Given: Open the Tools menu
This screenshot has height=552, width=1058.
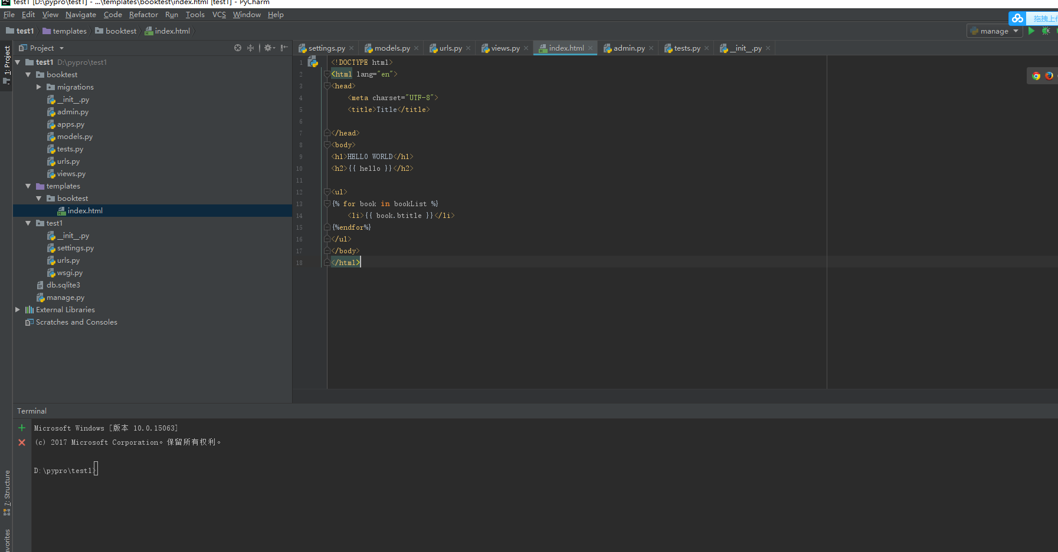Looking at the screenshot, I should click(195, 15).
